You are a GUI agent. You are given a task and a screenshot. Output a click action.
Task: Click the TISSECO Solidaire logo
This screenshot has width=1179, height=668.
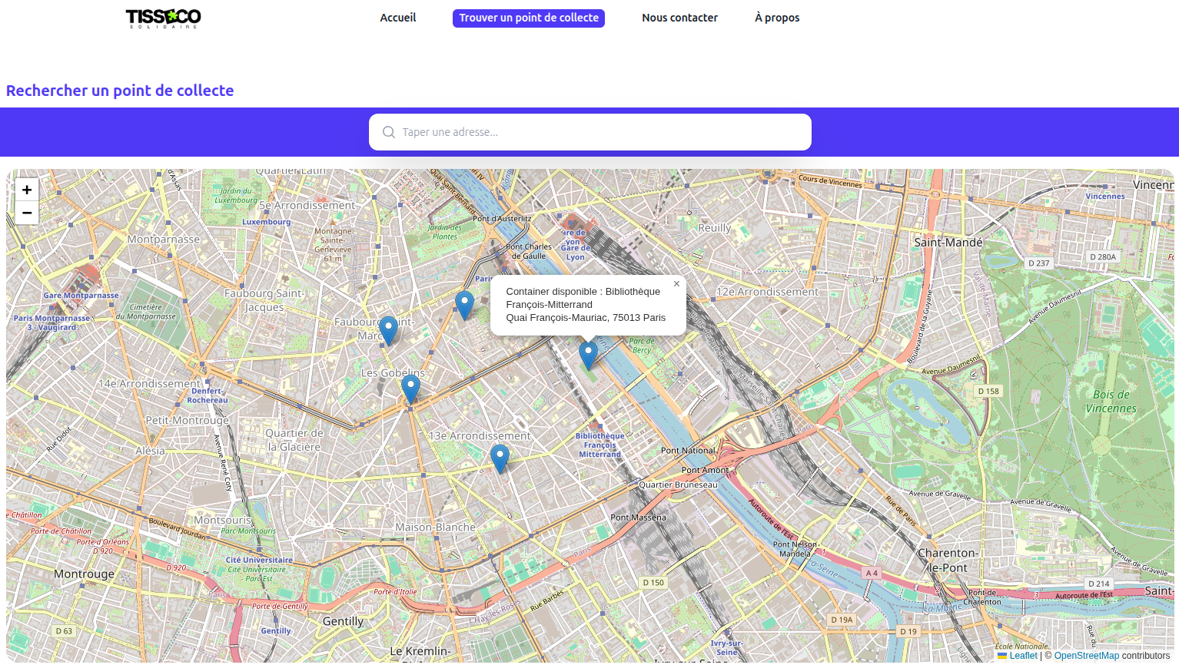click(x=164, y=18)
